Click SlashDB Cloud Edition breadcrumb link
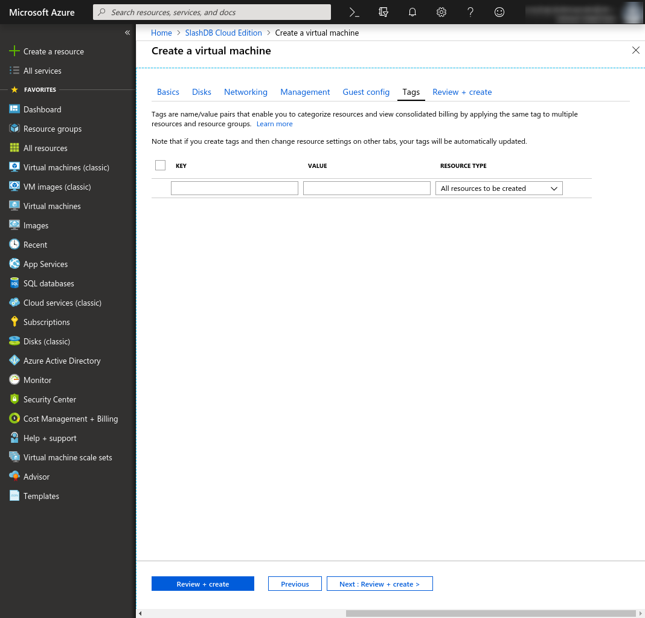Image resolution: width=645 pixels, height=618 pixels. (x=223, y=33)
